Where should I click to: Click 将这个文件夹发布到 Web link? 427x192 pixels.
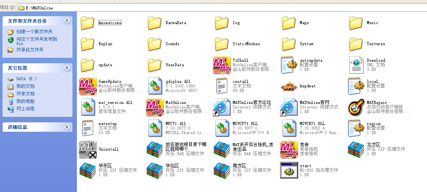click(37, 41)
